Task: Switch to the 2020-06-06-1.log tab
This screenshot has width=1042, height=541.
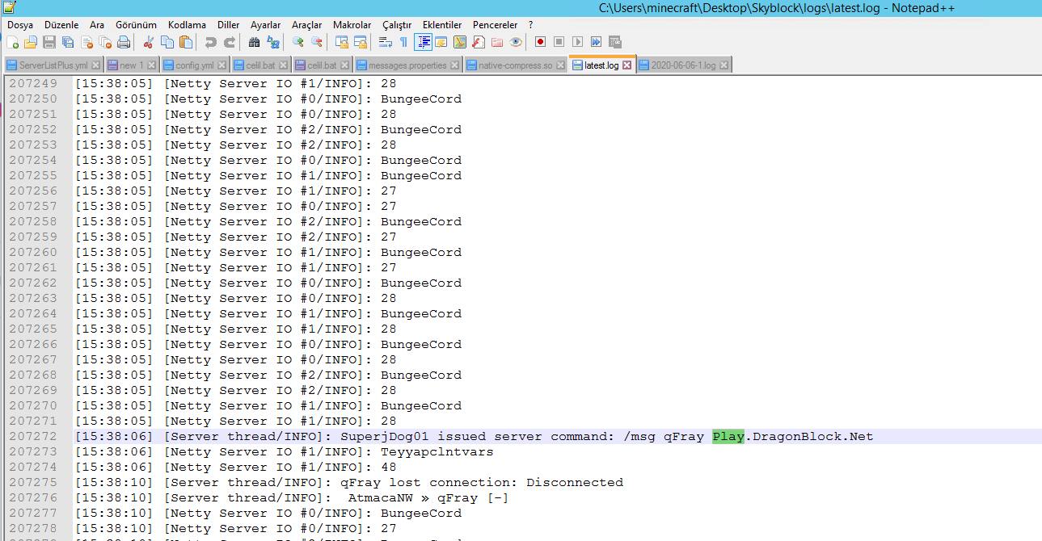Action: tap(683, 65)
